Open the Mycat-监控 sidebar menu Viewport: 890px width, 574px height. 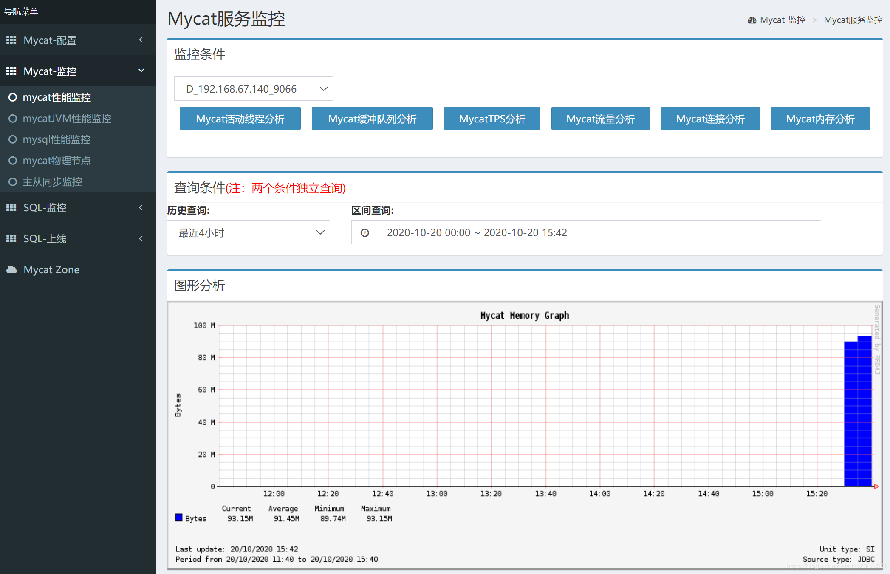pyautogui.click(x=78, y=71)
